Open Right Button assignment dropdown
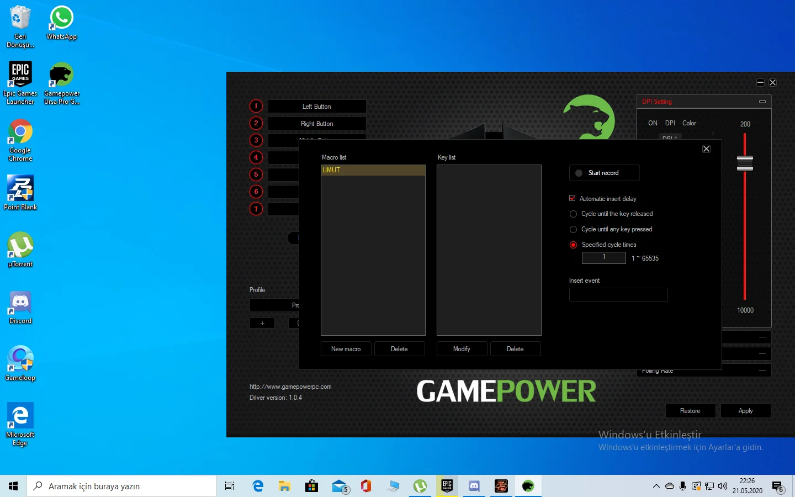795x497 pixels. pyautogui.click(x=317, y=123)
